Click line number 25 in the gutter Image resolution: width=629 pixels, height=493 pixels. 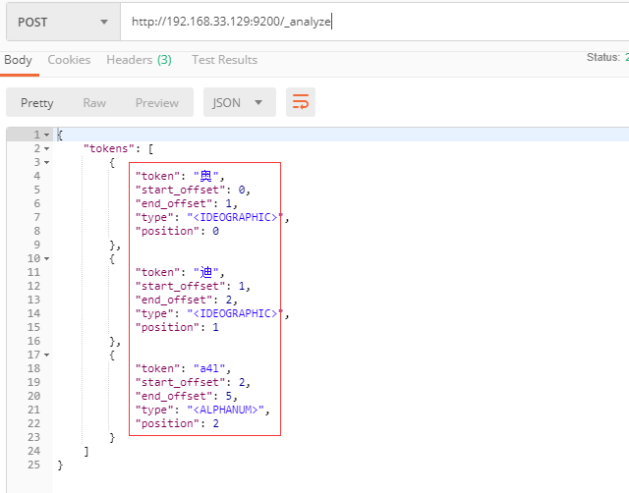point(34,465)
